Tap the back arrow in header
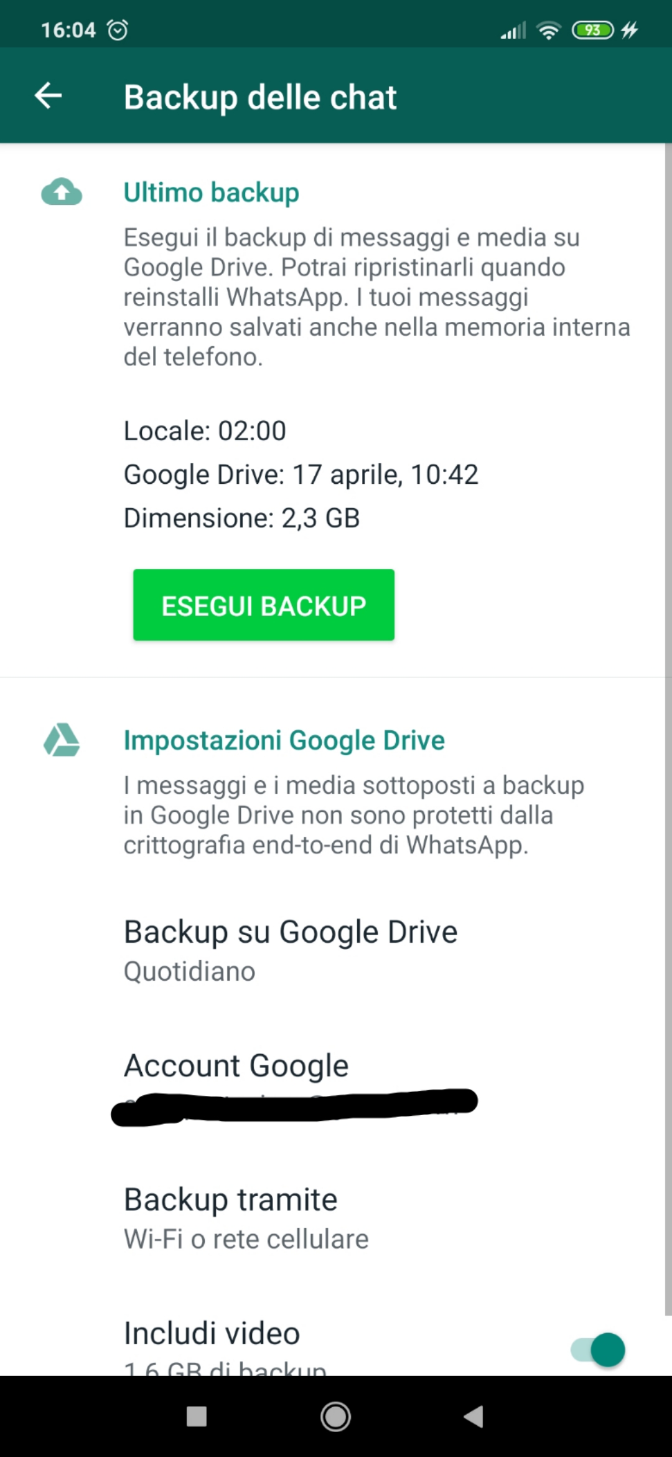The height and width of the screenshot is (1457, 672). tap(48, 96)
